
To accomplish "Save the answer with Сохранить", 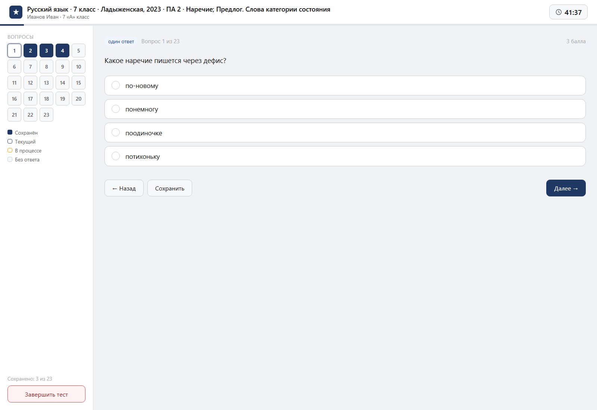I will point(170,188).
